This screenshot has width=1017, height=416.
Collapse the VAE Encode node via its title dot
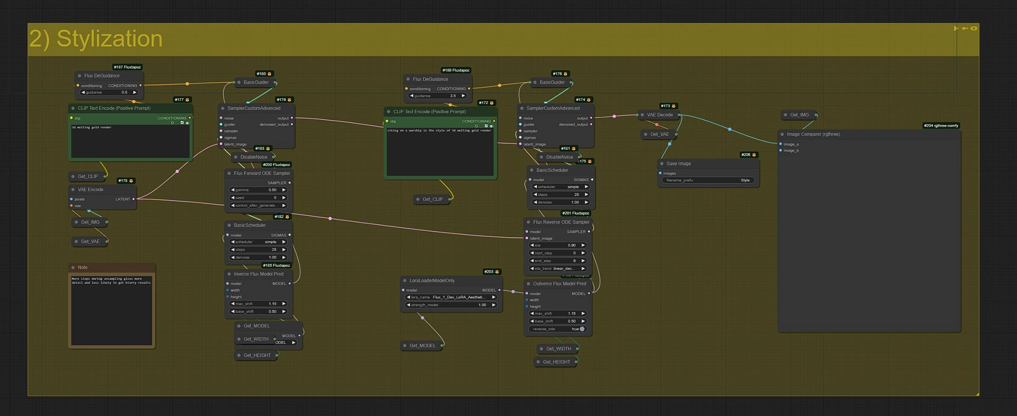[x=73, y=190]
